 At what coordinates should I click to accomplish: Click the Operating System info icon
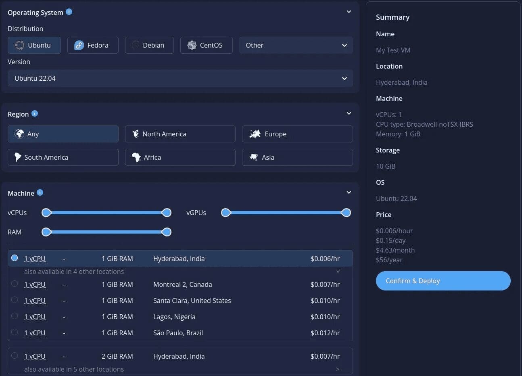point(69,12)
